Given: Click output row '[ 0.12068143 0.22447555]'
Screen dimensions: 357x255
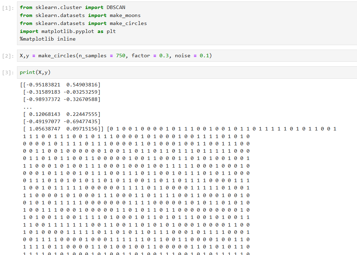Looking at the screenshot, I should [x=62, y=114].
